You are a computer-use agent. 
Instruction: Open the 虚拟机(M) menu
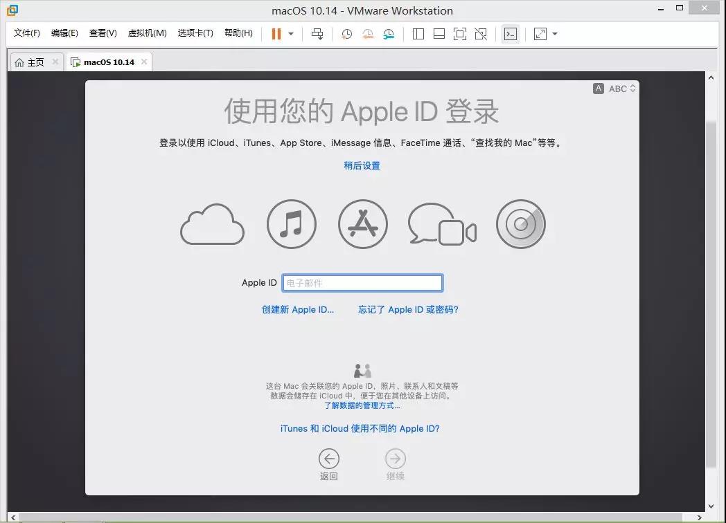tap(147, 33)
